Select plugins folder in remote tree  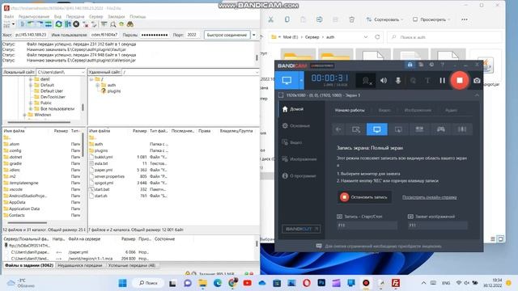pos(114,91)
